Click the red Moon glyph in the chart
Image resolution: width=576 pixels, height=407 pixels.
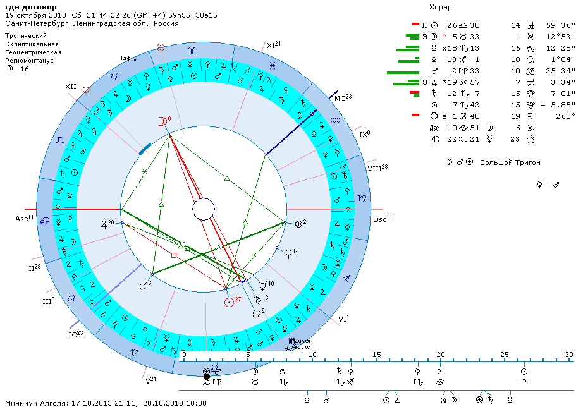[x=162, y=121]
